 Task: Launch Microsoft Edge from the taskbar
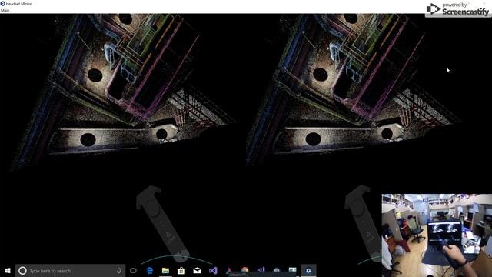(150, 270)
